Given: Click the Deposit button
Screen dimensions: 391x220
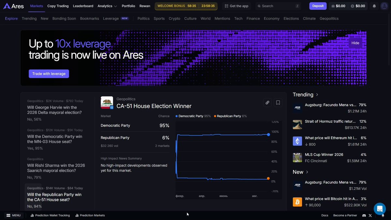Looking at the screenshot, I should pos(318,6).
